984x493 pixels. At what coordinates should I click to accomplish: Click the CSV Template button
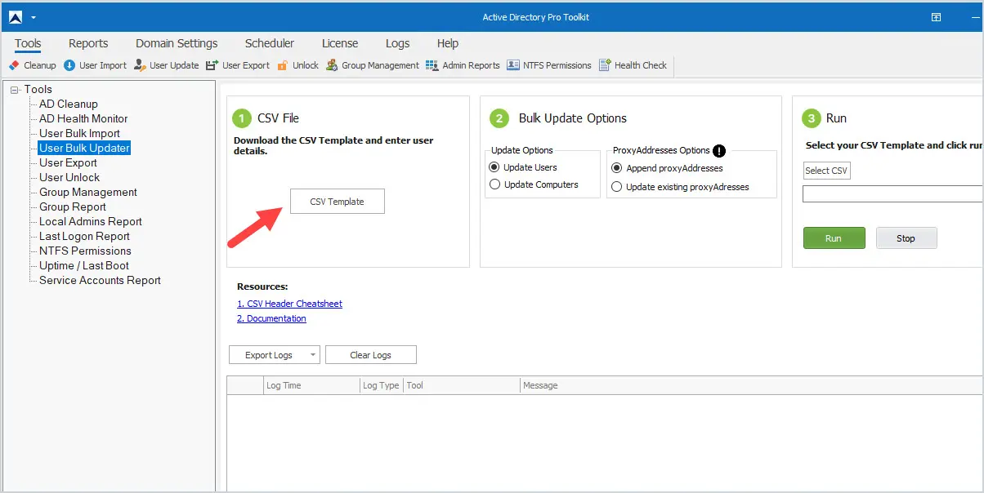click(x=337, y=202)
